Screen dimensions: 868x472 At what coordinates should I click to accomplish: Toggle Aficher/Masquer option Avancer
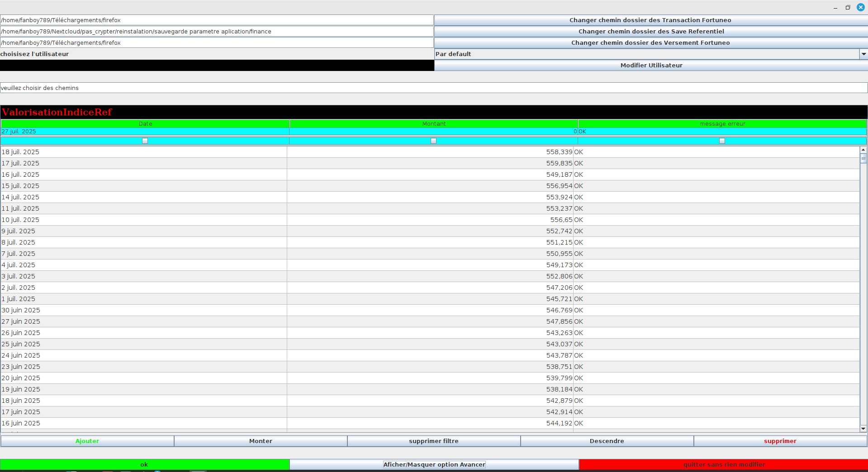click(x=434, y=464)
